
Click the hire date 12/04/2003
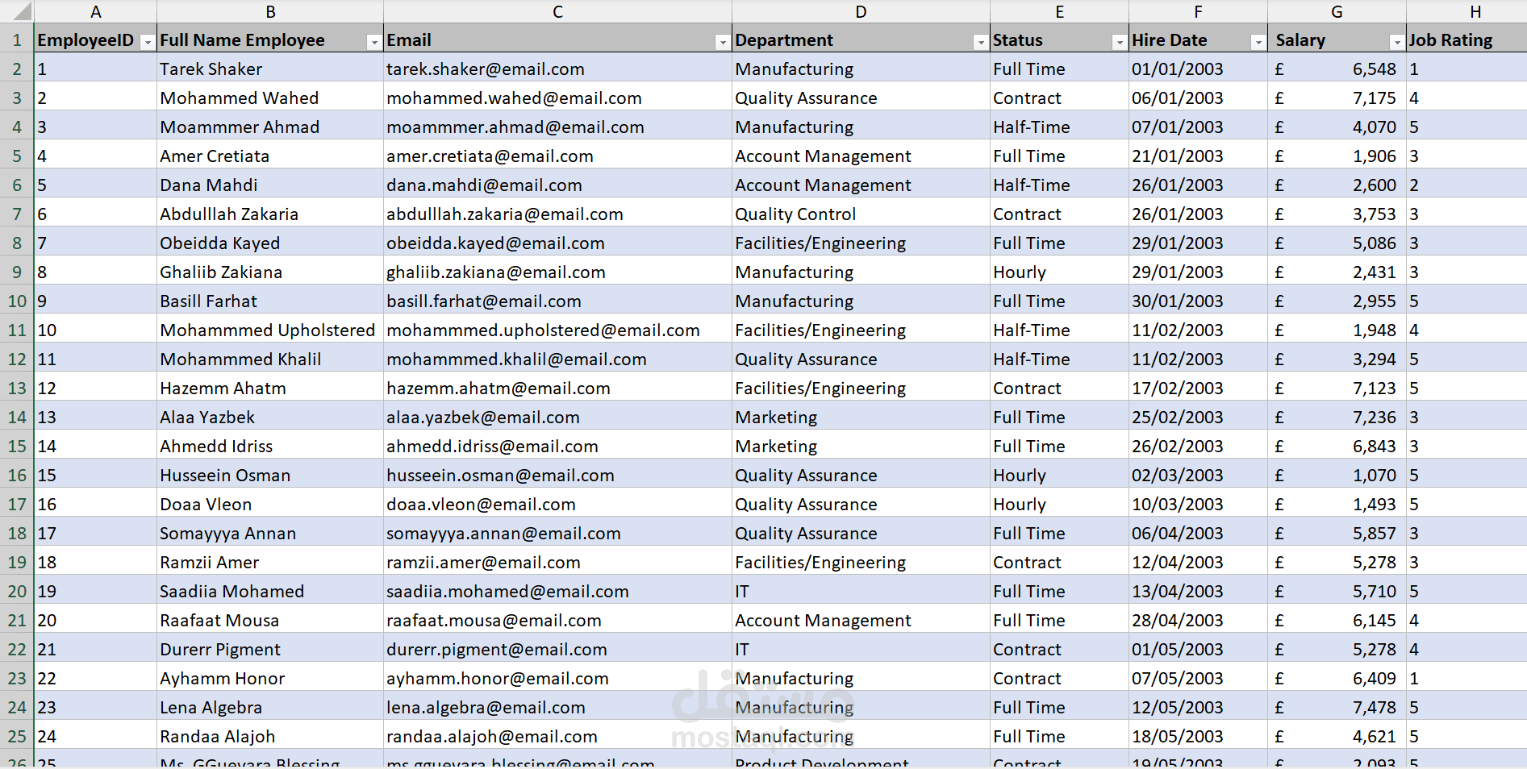point(1198,562)
